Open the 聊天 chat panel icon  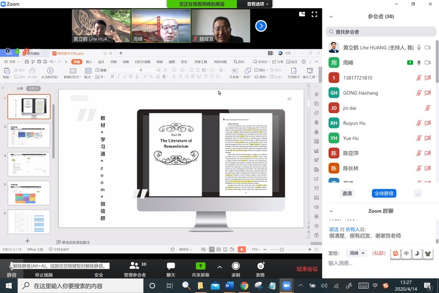pyautogui.click(x=171, y=266)
